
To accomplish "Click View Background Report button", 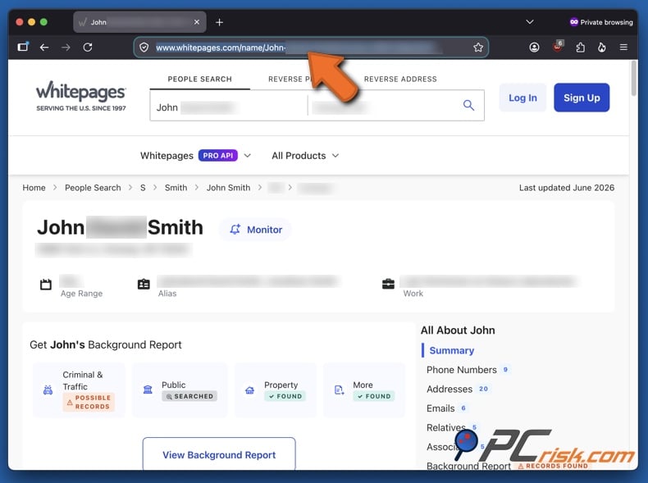I will pos(219,454).
